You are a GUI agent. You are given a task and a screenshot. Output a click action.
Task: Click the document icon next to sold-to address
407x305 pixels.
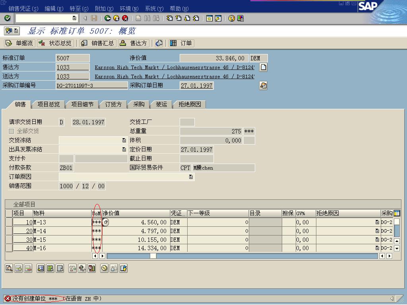(263, 67)
